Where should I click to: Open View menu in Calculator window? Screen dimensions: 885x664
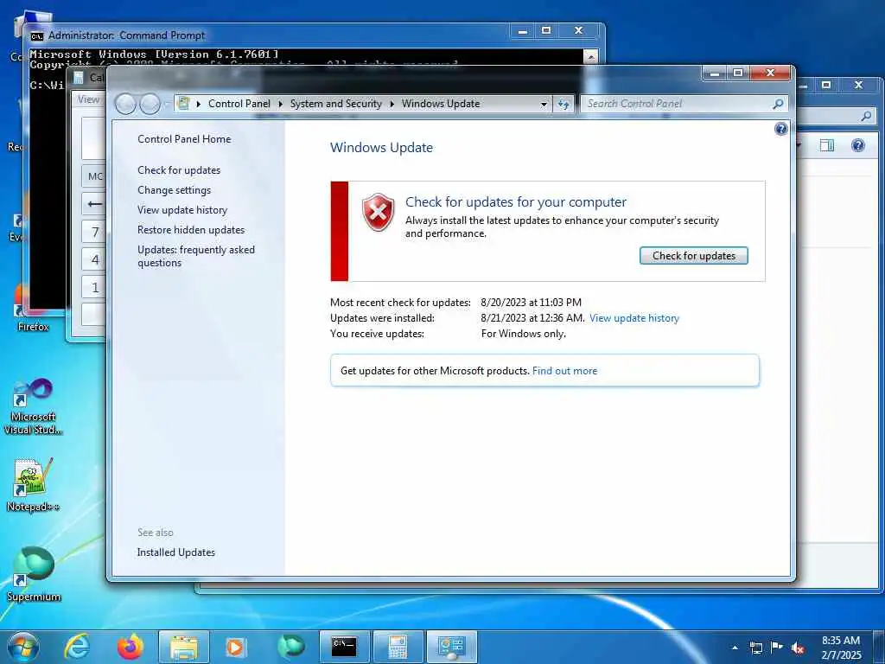click(x=89, y=99)
